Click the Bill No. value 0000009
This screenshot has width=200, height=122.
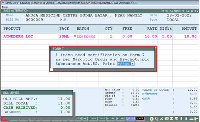tap(34, 20)
